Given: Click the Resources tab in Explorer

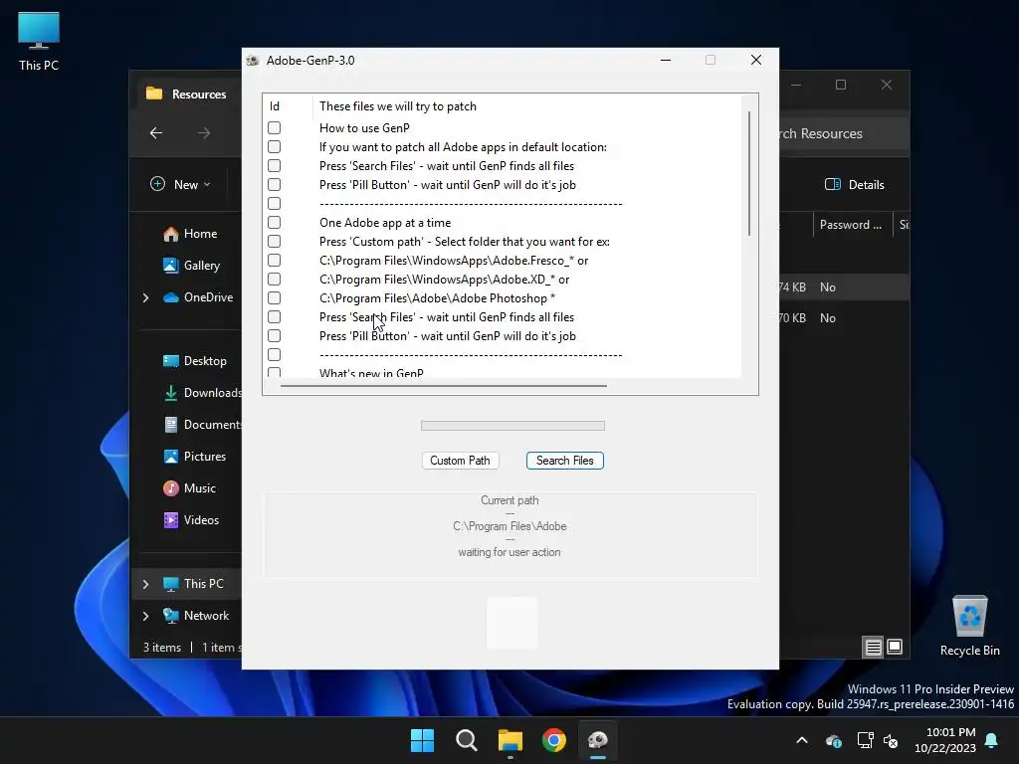Looking at the screenshot, I should (186, 95).
